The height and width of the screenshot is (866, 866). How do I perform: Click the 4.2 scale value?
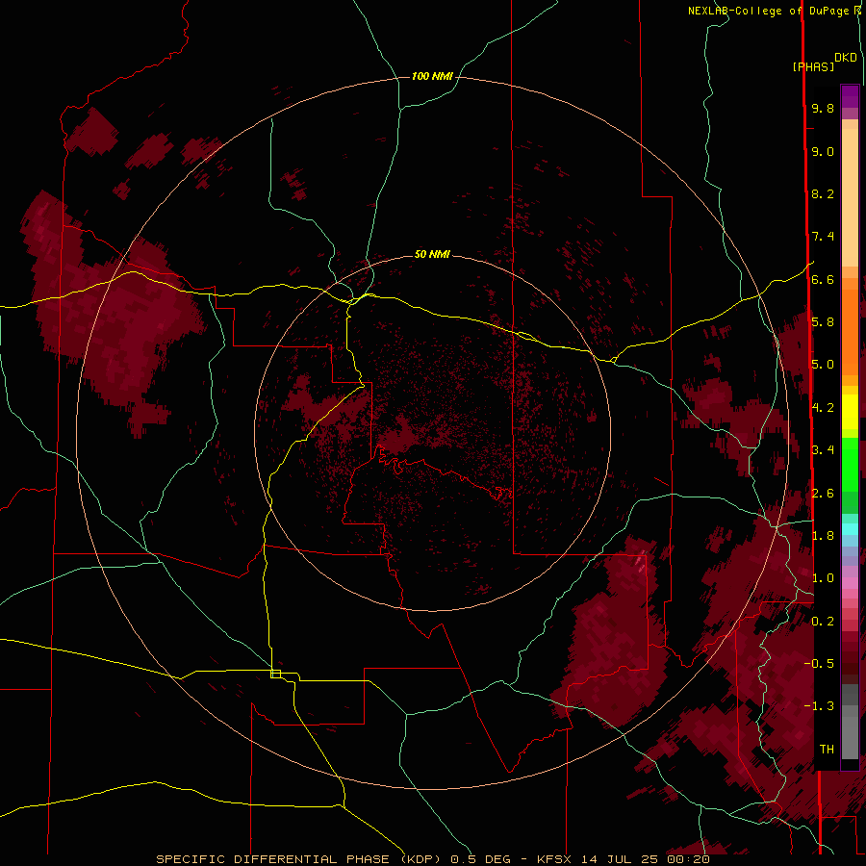coord(823,408)
